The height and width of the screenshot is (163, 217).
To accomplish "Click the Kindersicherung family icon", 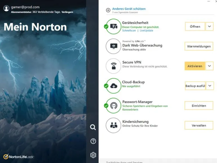I will coord(114,125).
